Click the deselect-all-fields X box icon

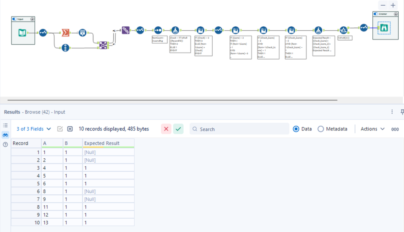[70, 129]
